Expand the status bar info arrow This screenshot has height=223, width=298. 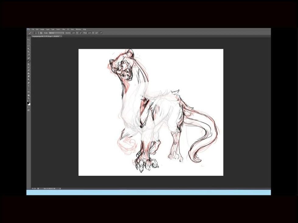point(60,188)
